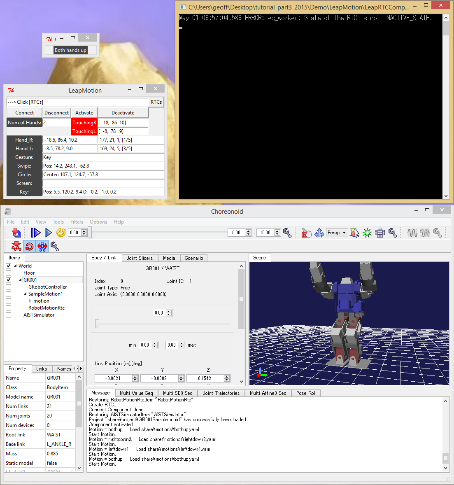Check the GRobotController checkbox
The width and height of the screenshot is (454, 485).
(x=9, y=287)
